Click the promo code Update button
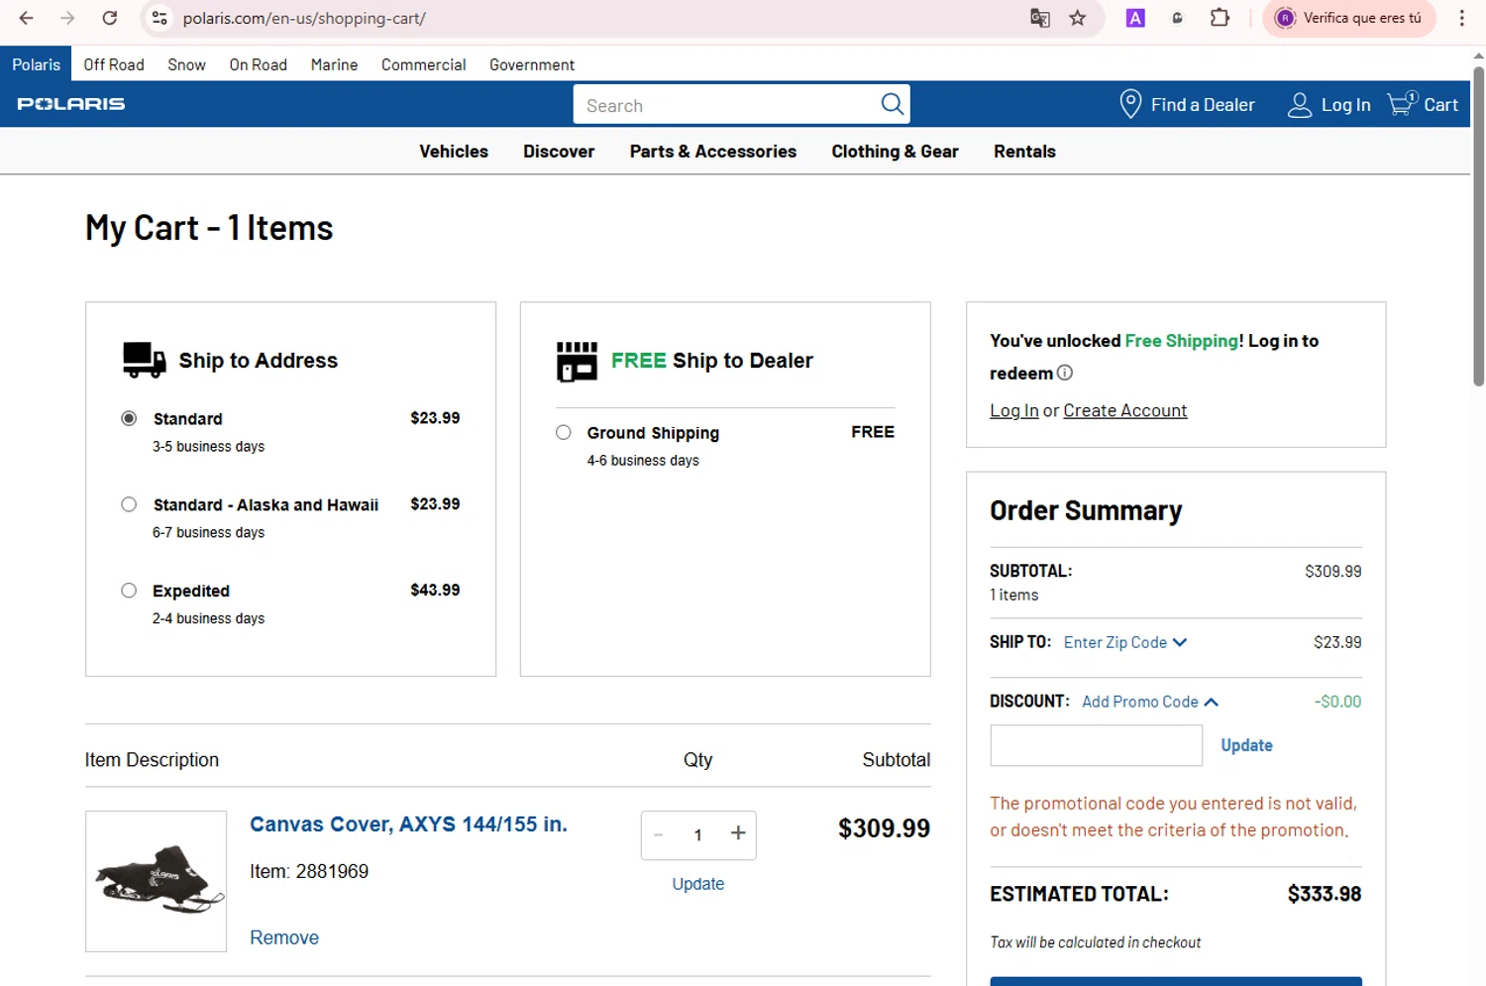The width and height of the screenshot is (1486, 986). point(1246,745)
